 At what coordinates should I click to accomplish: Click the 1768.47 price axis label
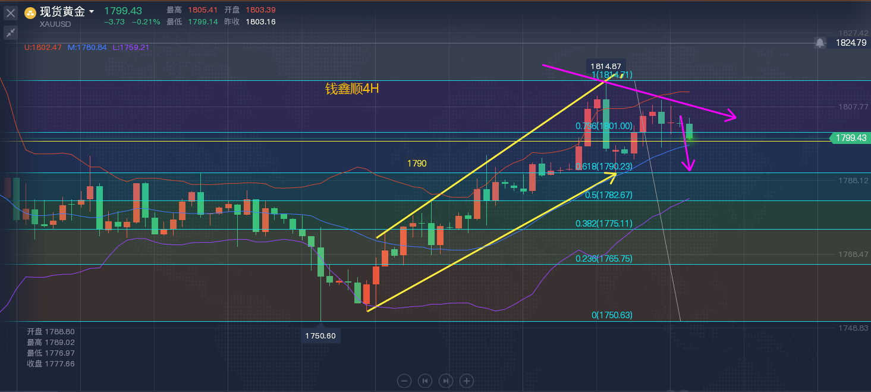point(853,254)
